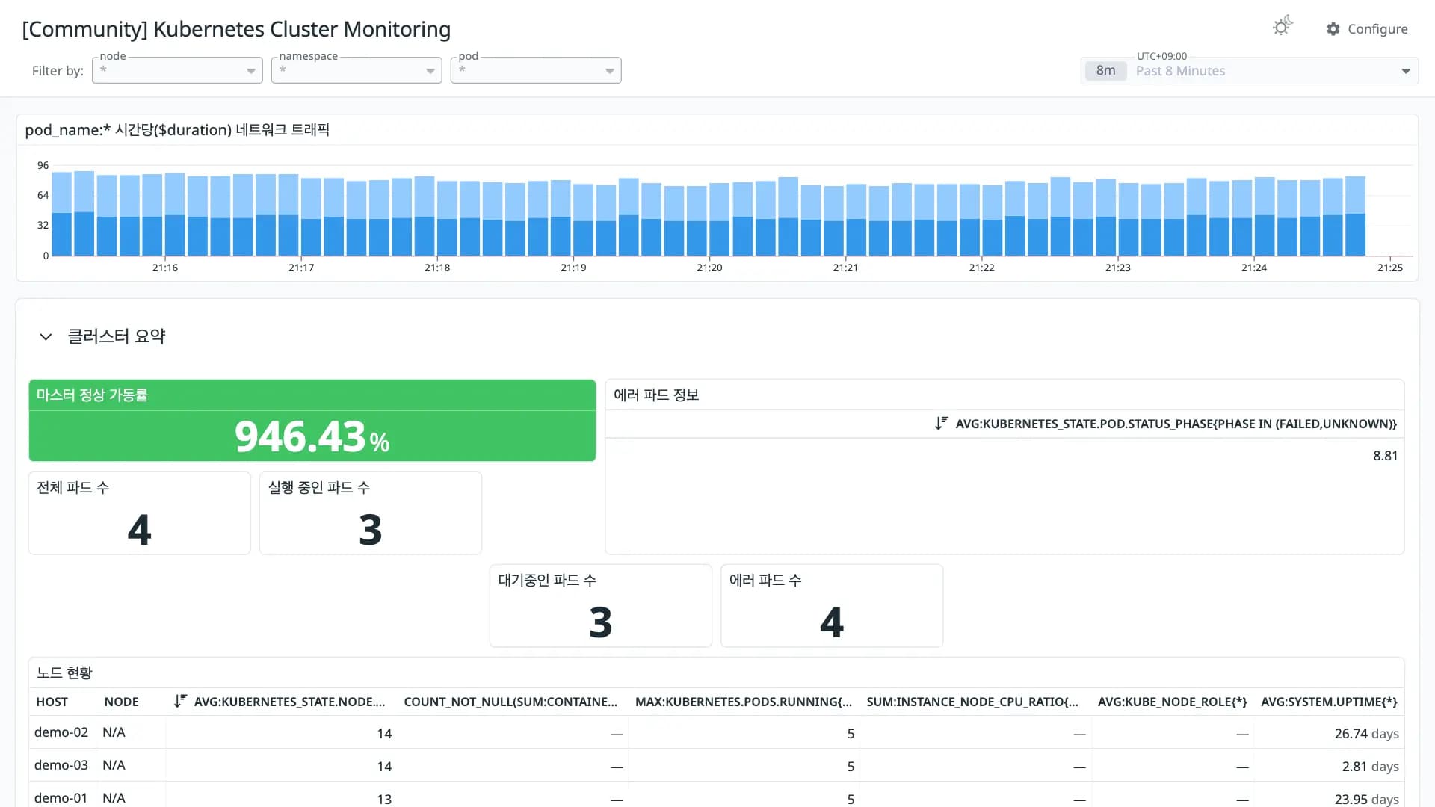Screen dimensions: 1435x807
Task: Click the 에러 파드 수 value 4
Action: point(832,622)
